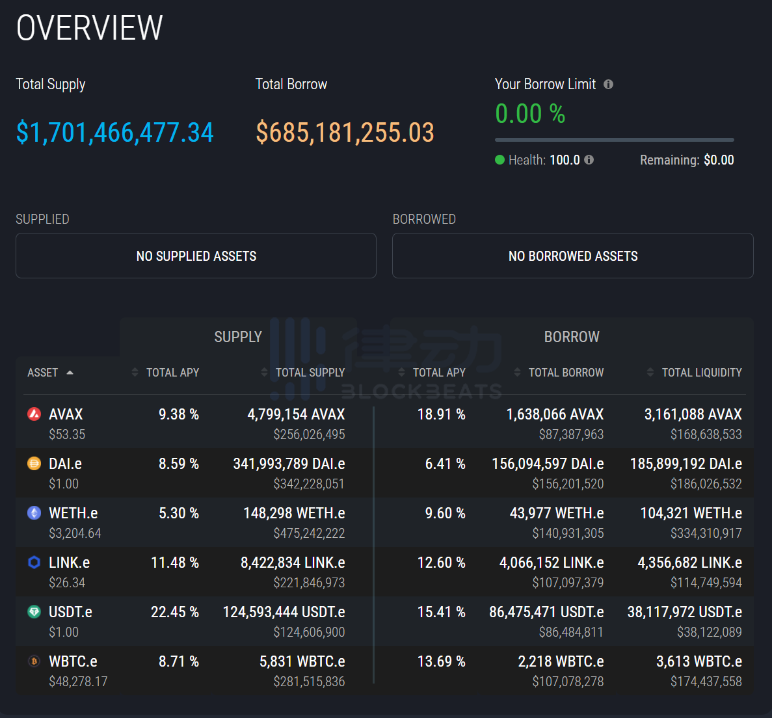This screenshot has width=772, height=718.
Task: Click DAI.e borrow APY 6.41 %
Action: coord(445,464)
